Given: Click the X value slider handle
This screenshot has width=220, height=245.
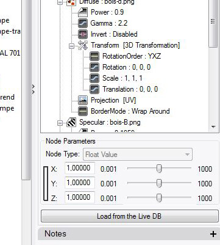Looking at the screenshot, I should pos(159,169).
